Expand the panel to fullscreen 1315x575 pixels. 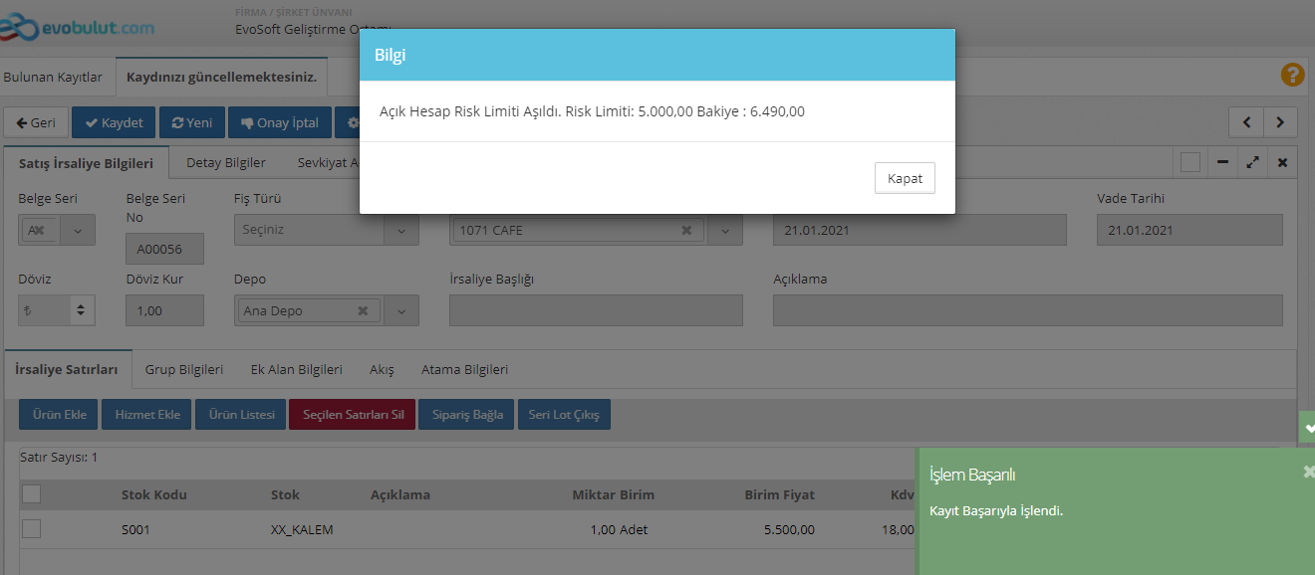pyautogui.click(x=1252, y=162)
